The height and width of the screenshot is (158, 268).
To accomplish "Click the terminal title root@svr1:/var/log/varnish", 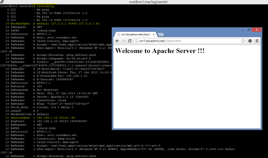I will 148,2.
